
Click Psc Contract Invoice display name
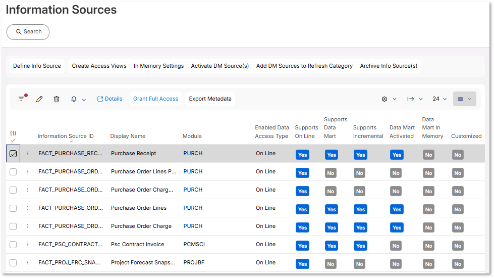138,244
